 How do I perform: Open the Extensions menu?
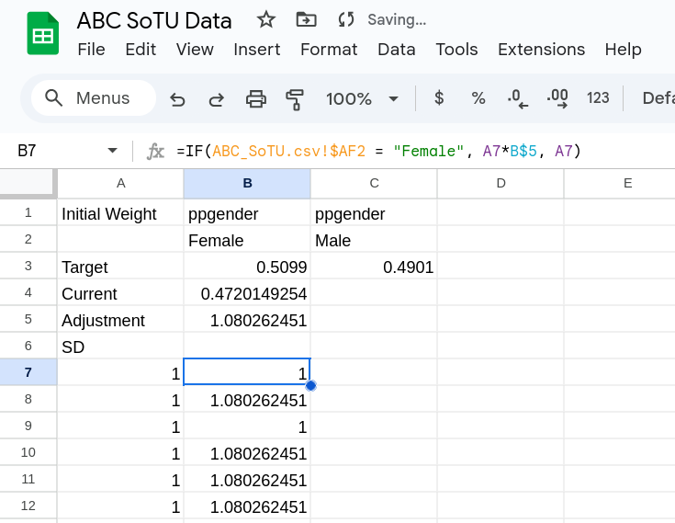point(541,50)
